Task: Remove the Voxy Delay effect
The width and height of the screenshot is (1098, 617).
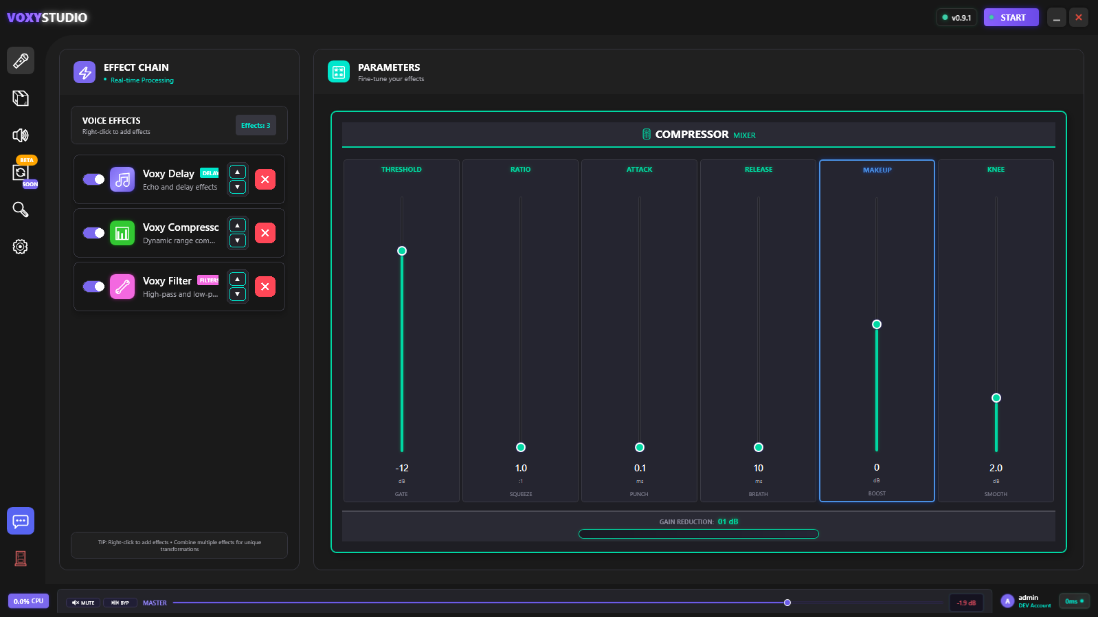Action: pos(265,179)
